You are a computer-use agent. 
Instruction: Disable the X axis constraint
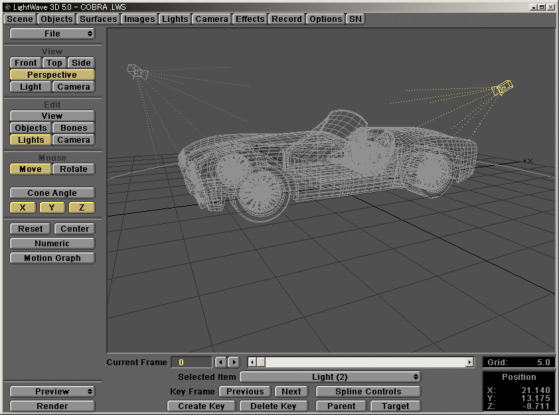[x=22, y=207]
